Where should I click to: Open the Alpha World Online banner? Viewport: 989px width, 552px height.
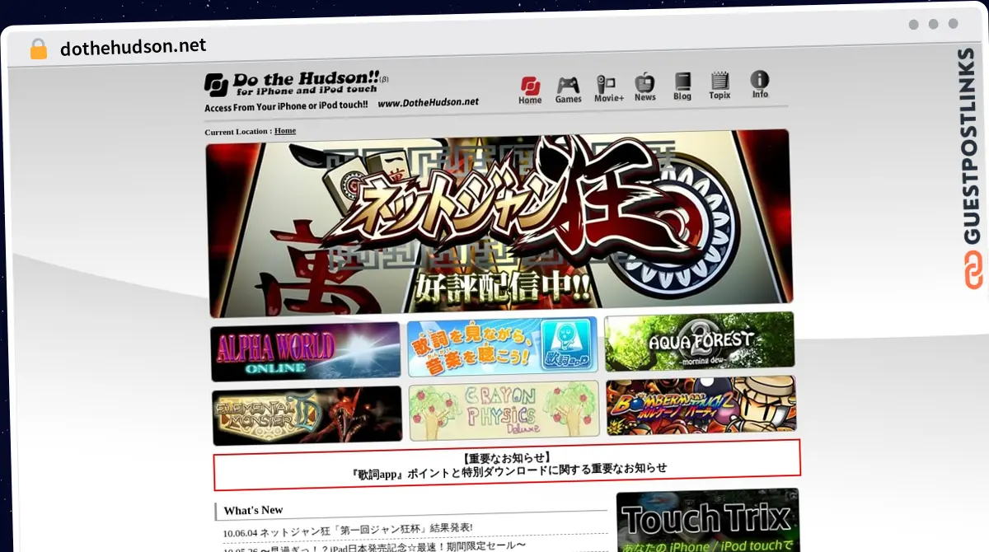[x=305, y=352]
